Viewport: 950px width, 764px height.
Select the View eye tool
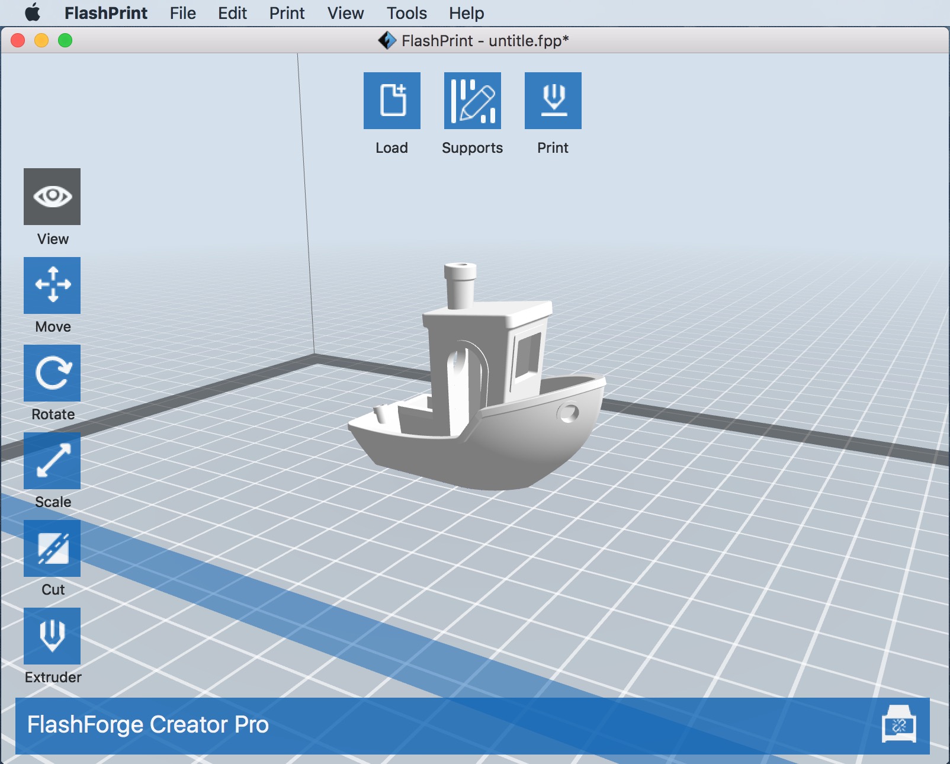52,197
